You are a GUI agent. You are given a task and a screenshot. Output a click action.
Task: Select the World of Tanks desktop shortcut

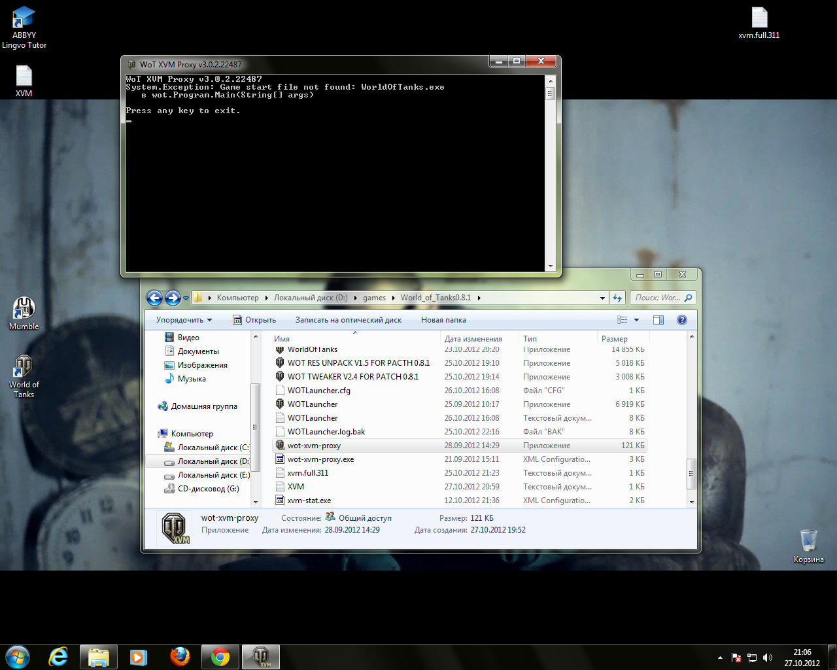tap(24, 376)
